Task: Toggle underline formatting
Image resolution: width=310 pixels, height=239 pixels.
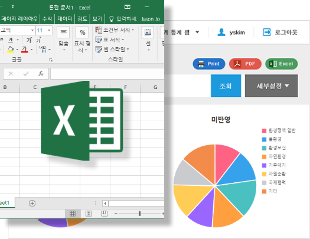Action: click(x=10, y=40)
